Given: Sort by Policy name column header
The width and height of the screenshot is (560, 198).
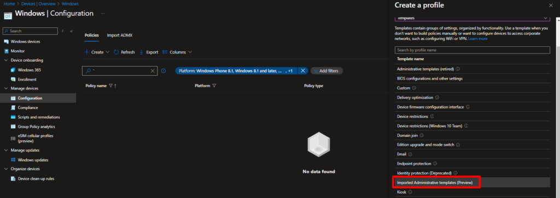Looking at the screenshot, I should tap(96, 86).
